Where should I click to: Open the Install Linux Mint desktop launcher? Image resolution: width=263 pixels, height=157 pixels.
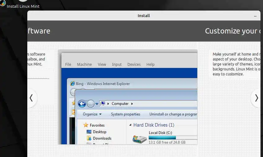pyautogui.click(x=23, y=7)
